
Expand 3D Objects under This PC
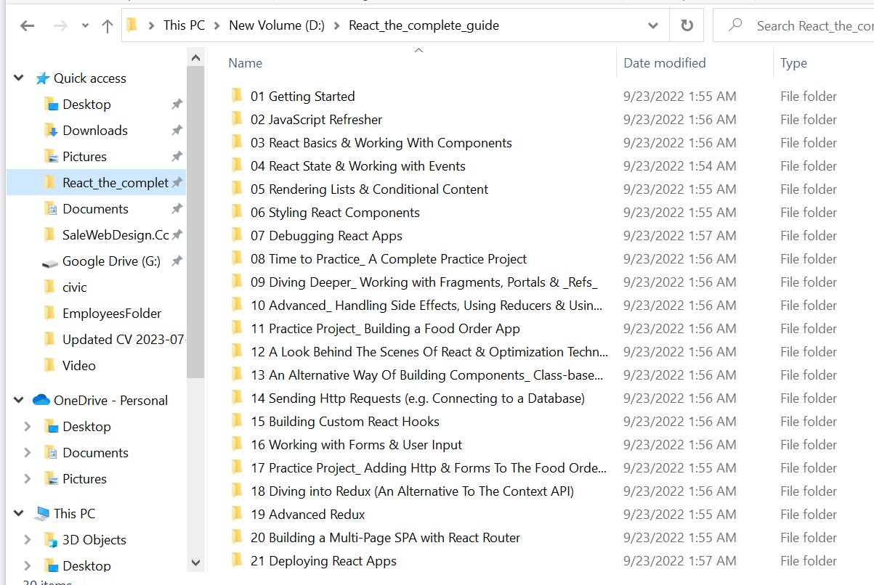pyautogui.click(x=28, y=540)
